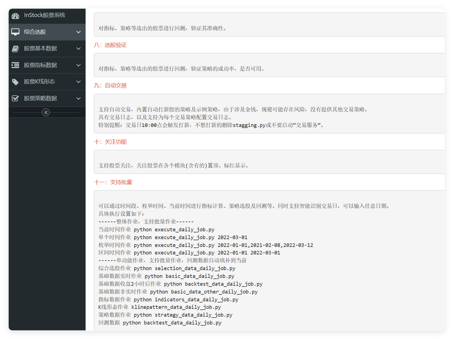The width and height of the screenshot is (453, 339).
Task: Click the InStock dashboard gauge icon
Action: (x=15, y=15)
